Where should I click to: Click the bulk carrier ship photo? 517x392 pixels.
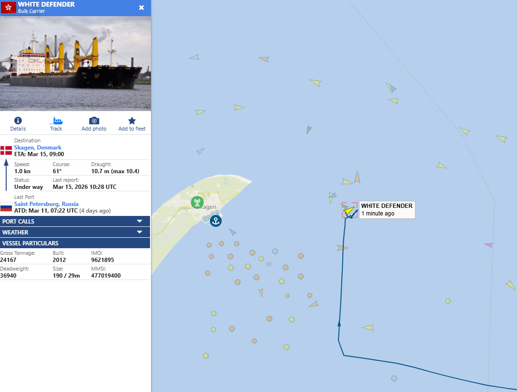pos(75,64)
